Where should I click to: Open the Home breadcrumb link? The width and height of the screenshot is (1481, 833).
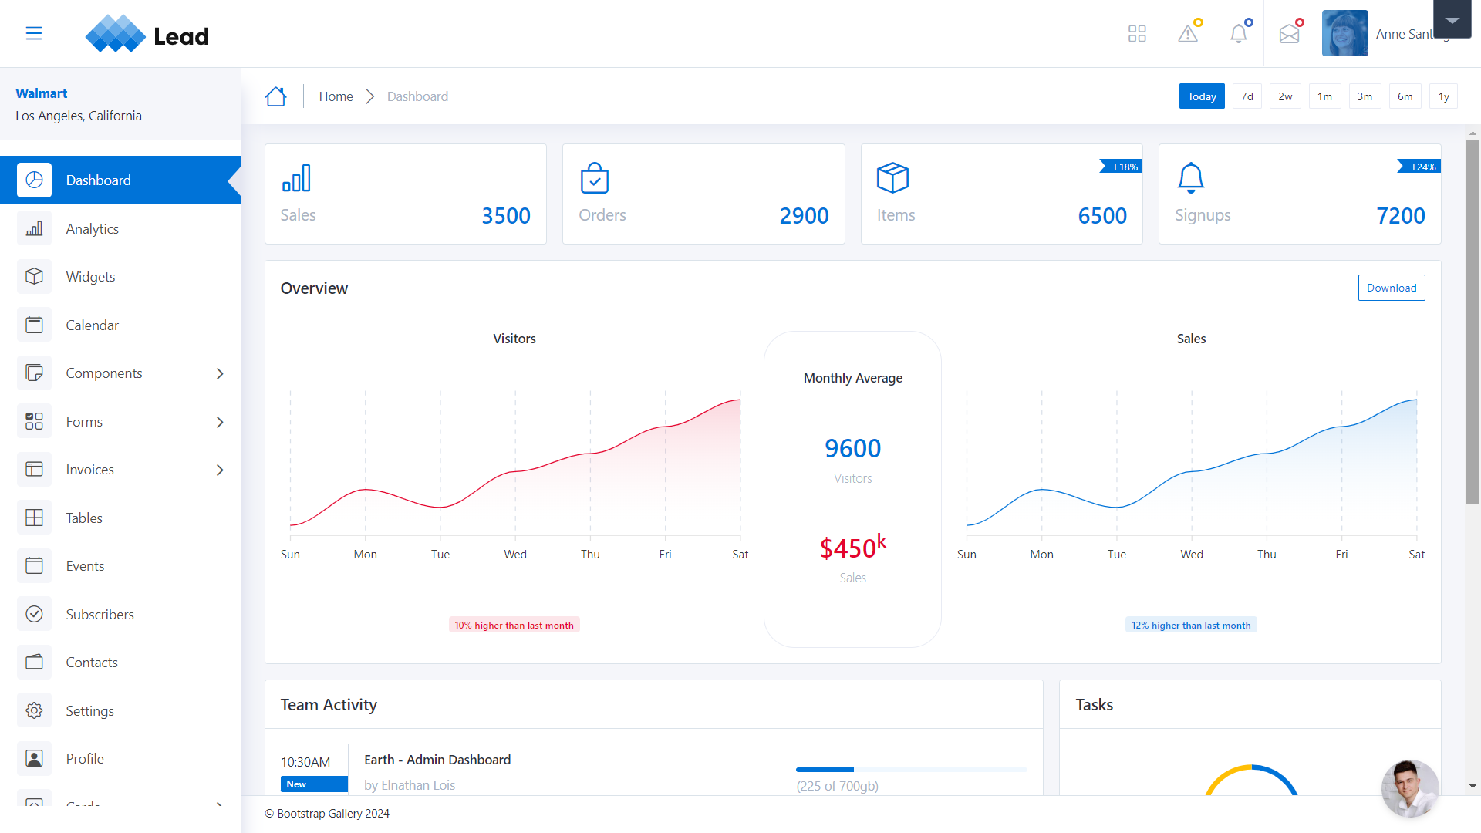(336, 96)
